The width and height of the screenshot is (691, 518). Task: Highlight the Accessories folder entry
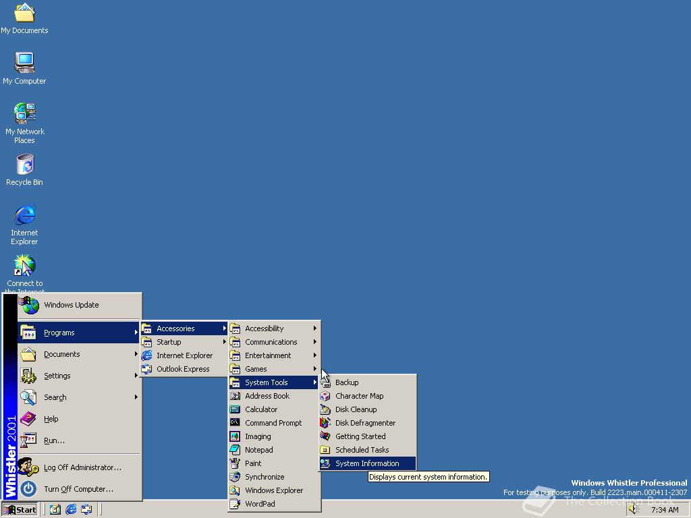[184, 328]
